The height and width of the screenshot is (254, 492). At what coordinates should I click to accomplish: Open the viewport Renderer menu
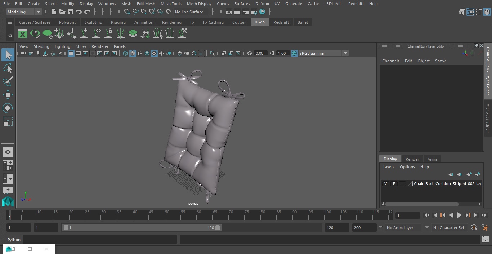pyautogui.click(x=100, y=46)
